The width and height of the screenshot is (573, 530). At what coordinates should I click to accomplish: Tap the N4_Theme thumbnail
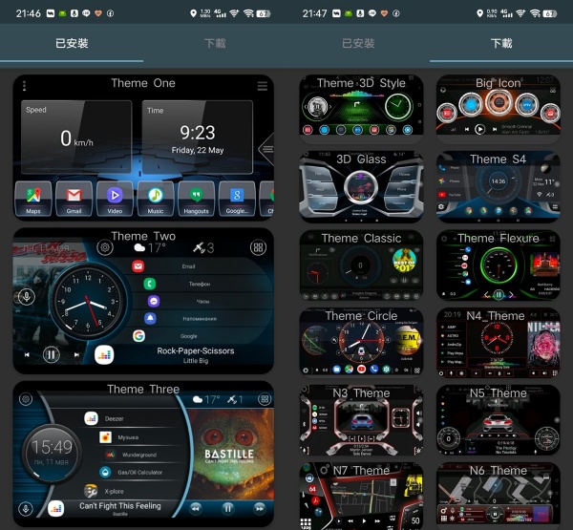click(499, 342)
